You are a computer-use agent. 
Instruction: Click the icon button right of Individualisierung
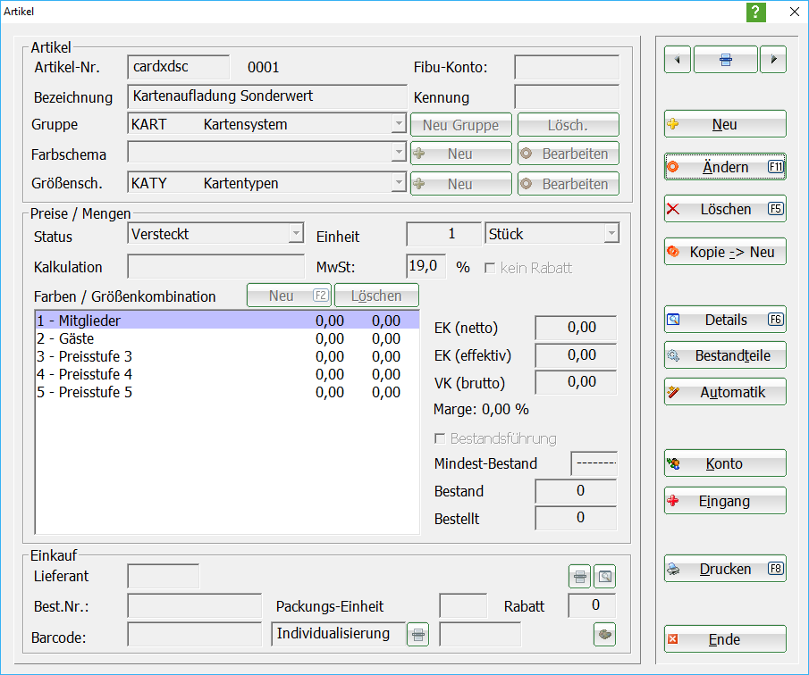pos(418,635)
